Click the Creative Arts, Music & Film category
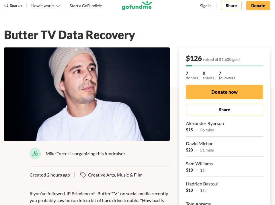 click(x=115, y=175)
